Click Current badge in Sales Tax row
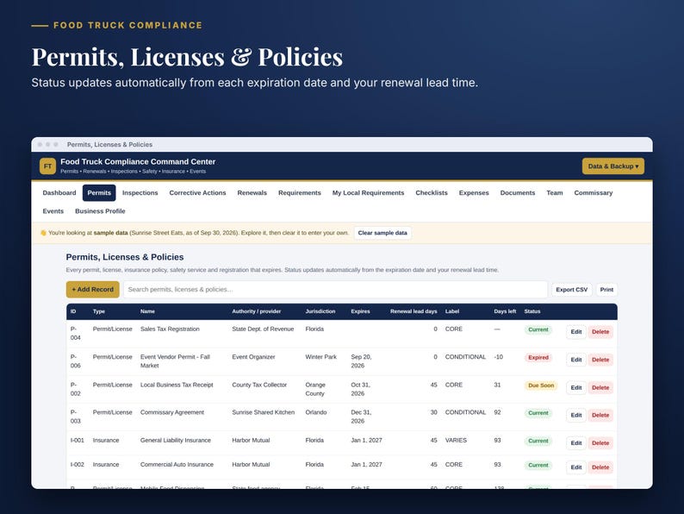This screenshot has height=514, width=684. [538, 329]
